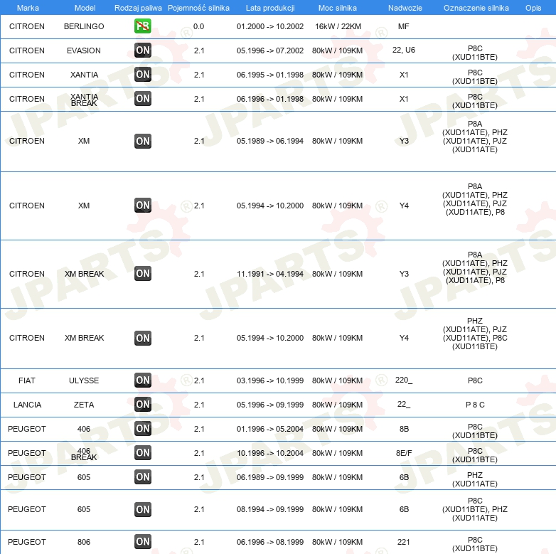Viewport: 556px width, 554px height.
Task: Click the ON icon for XM Break Y3 row
Action: [143, 274]
